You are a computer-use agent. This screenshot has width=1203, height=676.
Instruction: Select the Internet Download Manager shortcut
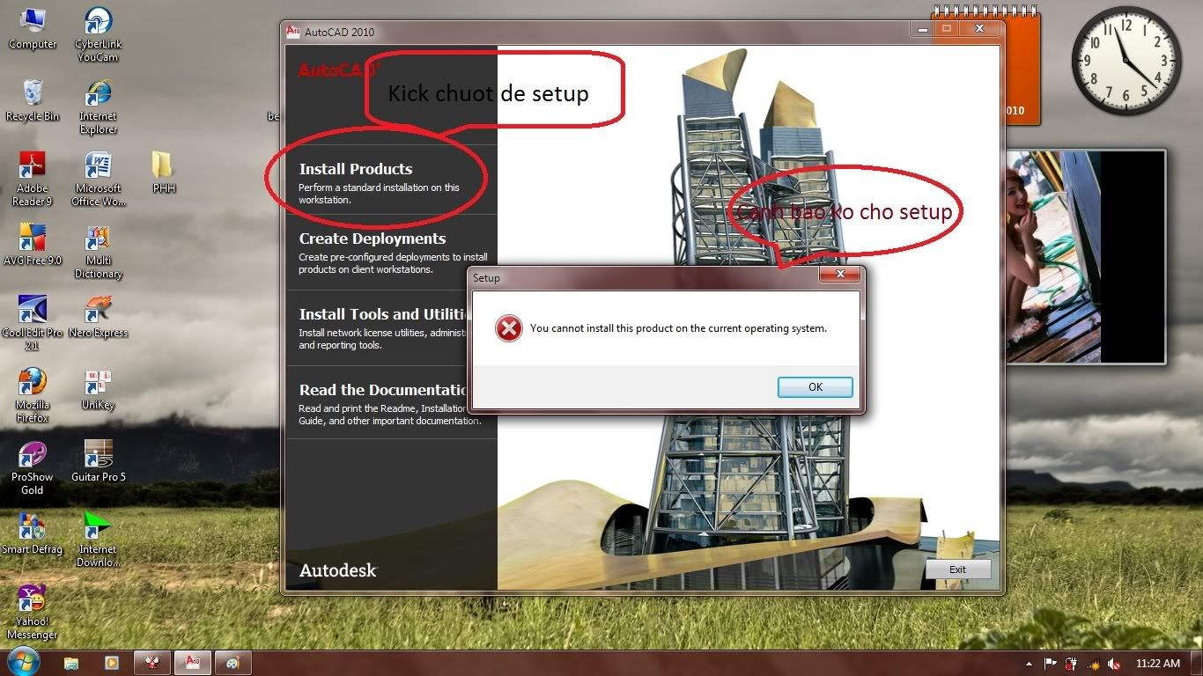click(x=98, y=540)
